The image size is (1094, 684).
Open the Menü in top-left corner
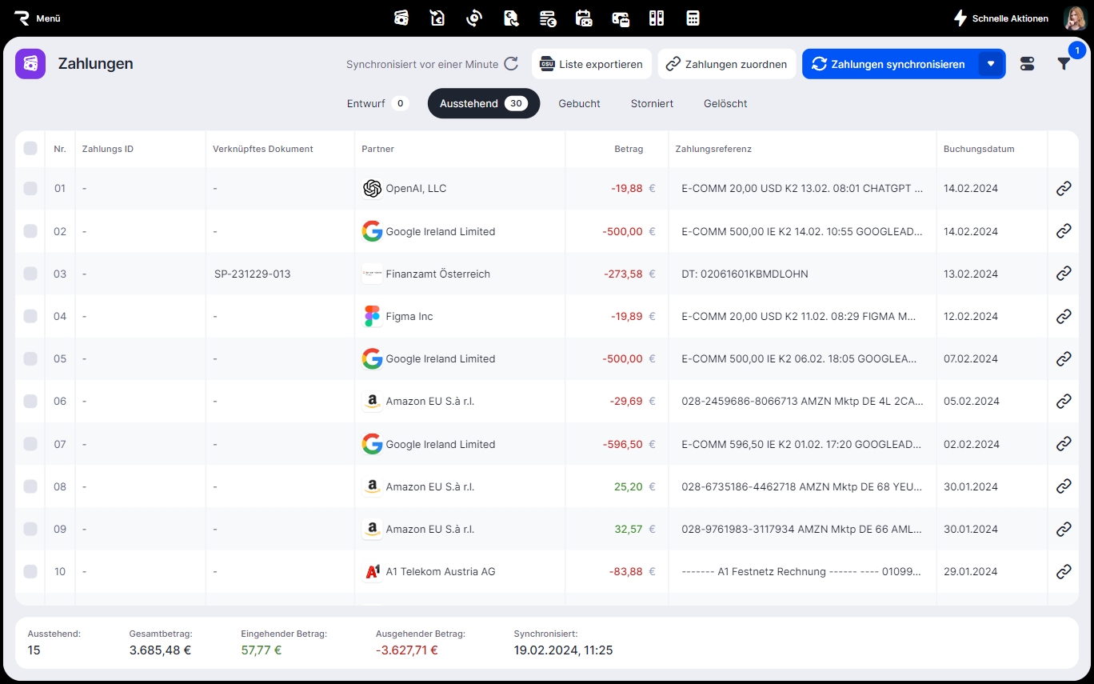(38, 18)
